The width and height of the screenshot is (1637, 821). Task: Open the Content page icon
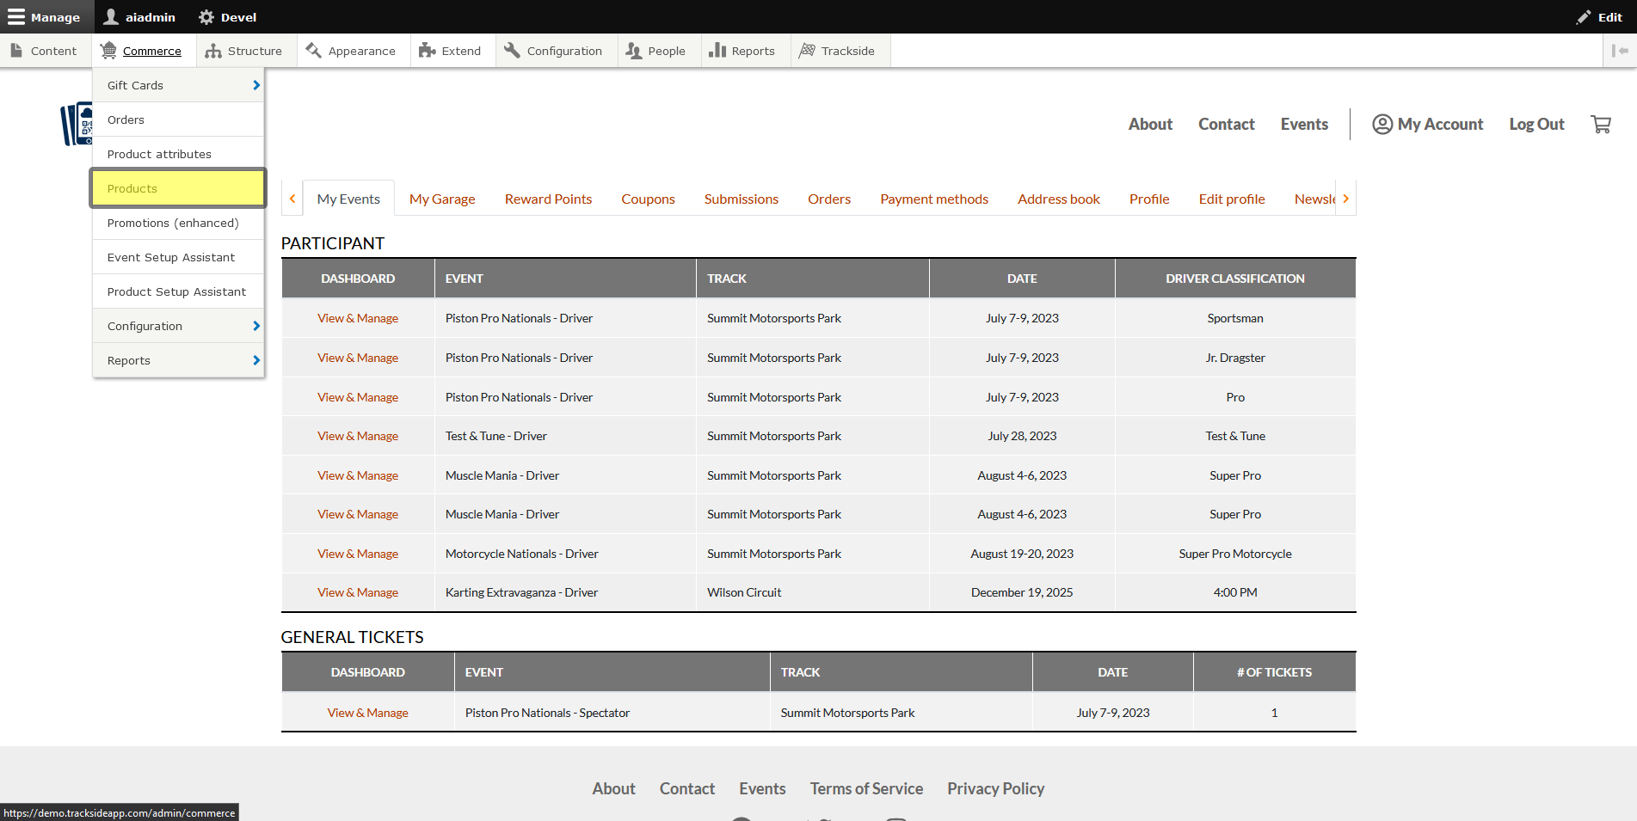(x=16, y=51)
